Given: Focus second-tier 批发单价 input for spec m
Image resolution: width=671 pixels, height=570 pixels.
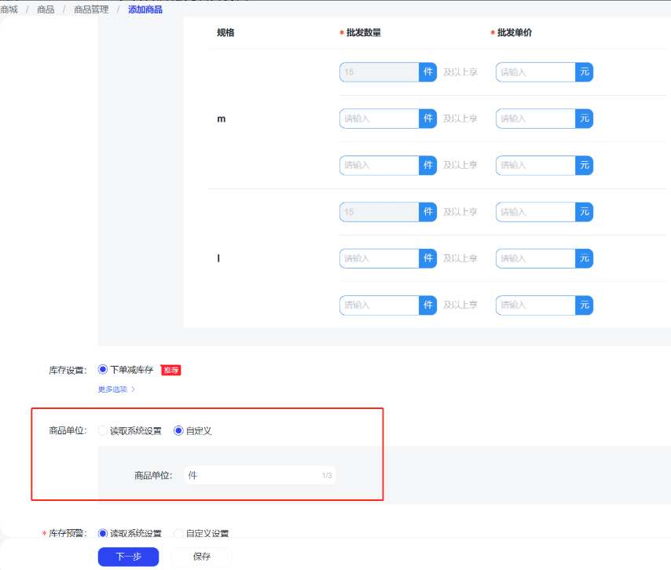Looking at the screenshot, I should (536, 119).
